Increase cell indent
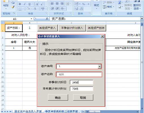This screenshot has height=113, width=144. [57, 8]
